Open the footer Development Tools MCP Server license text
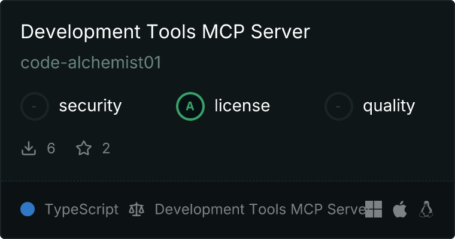Screen dimensions: 455x239 click(259, 209)
